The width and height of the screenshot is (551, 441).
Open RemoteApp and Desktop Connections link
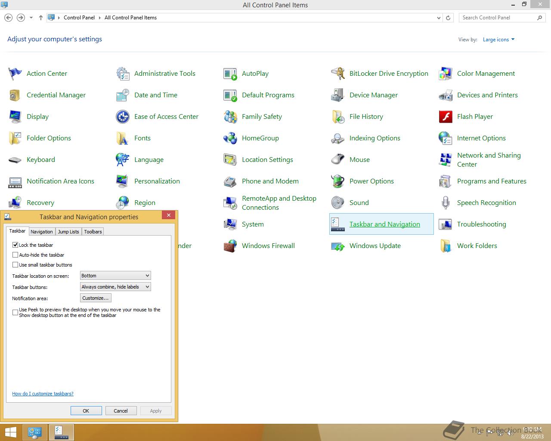(279, 203)
